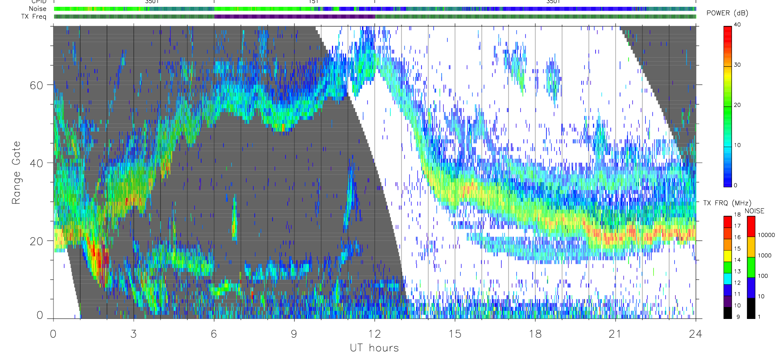Click the 20 tick label on Range Gate axis
The height and width of the screenshot is (361, 783).
[37, 241]
